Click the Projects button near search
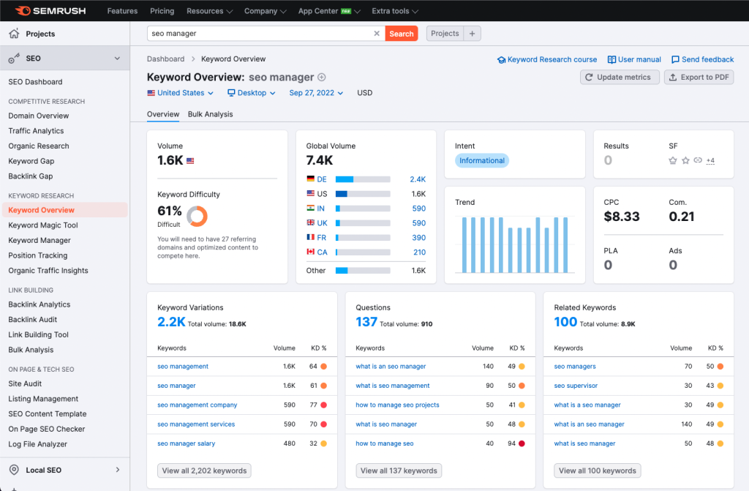 click(x=445, y=34)
